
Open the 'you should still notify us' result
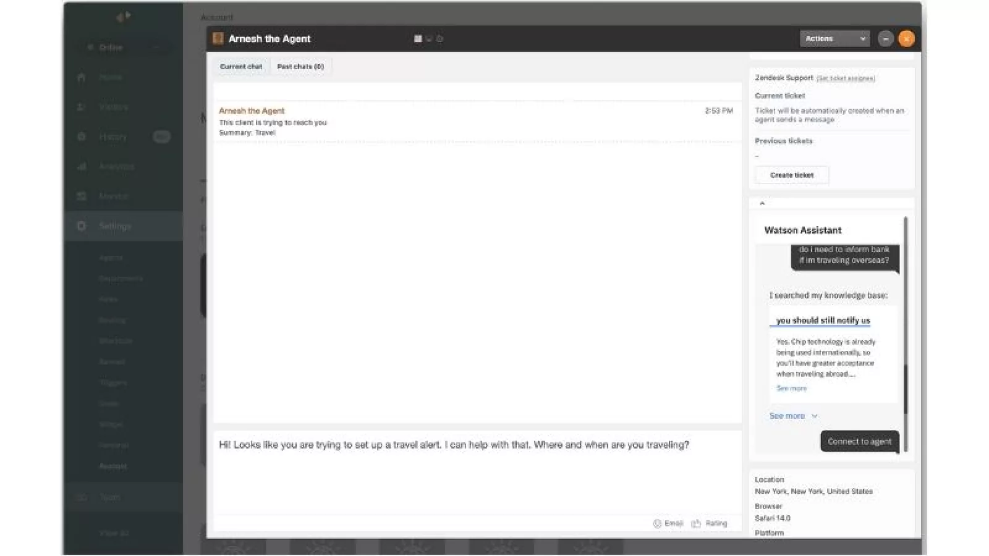tap(823, 320)
